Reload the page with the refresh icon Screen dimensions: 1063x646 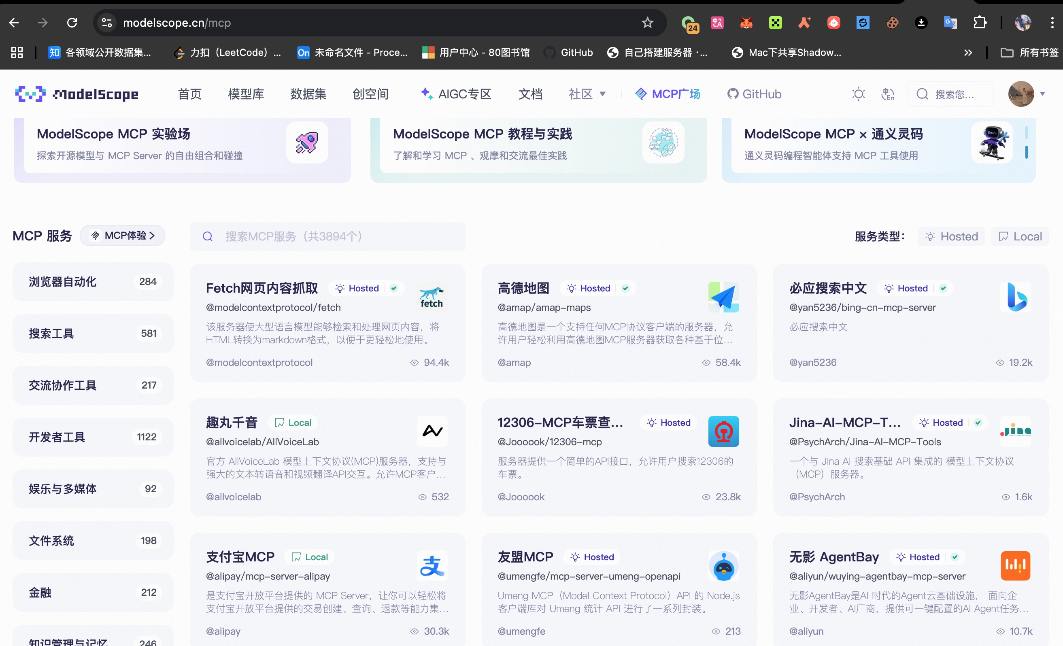coord(72,22)
